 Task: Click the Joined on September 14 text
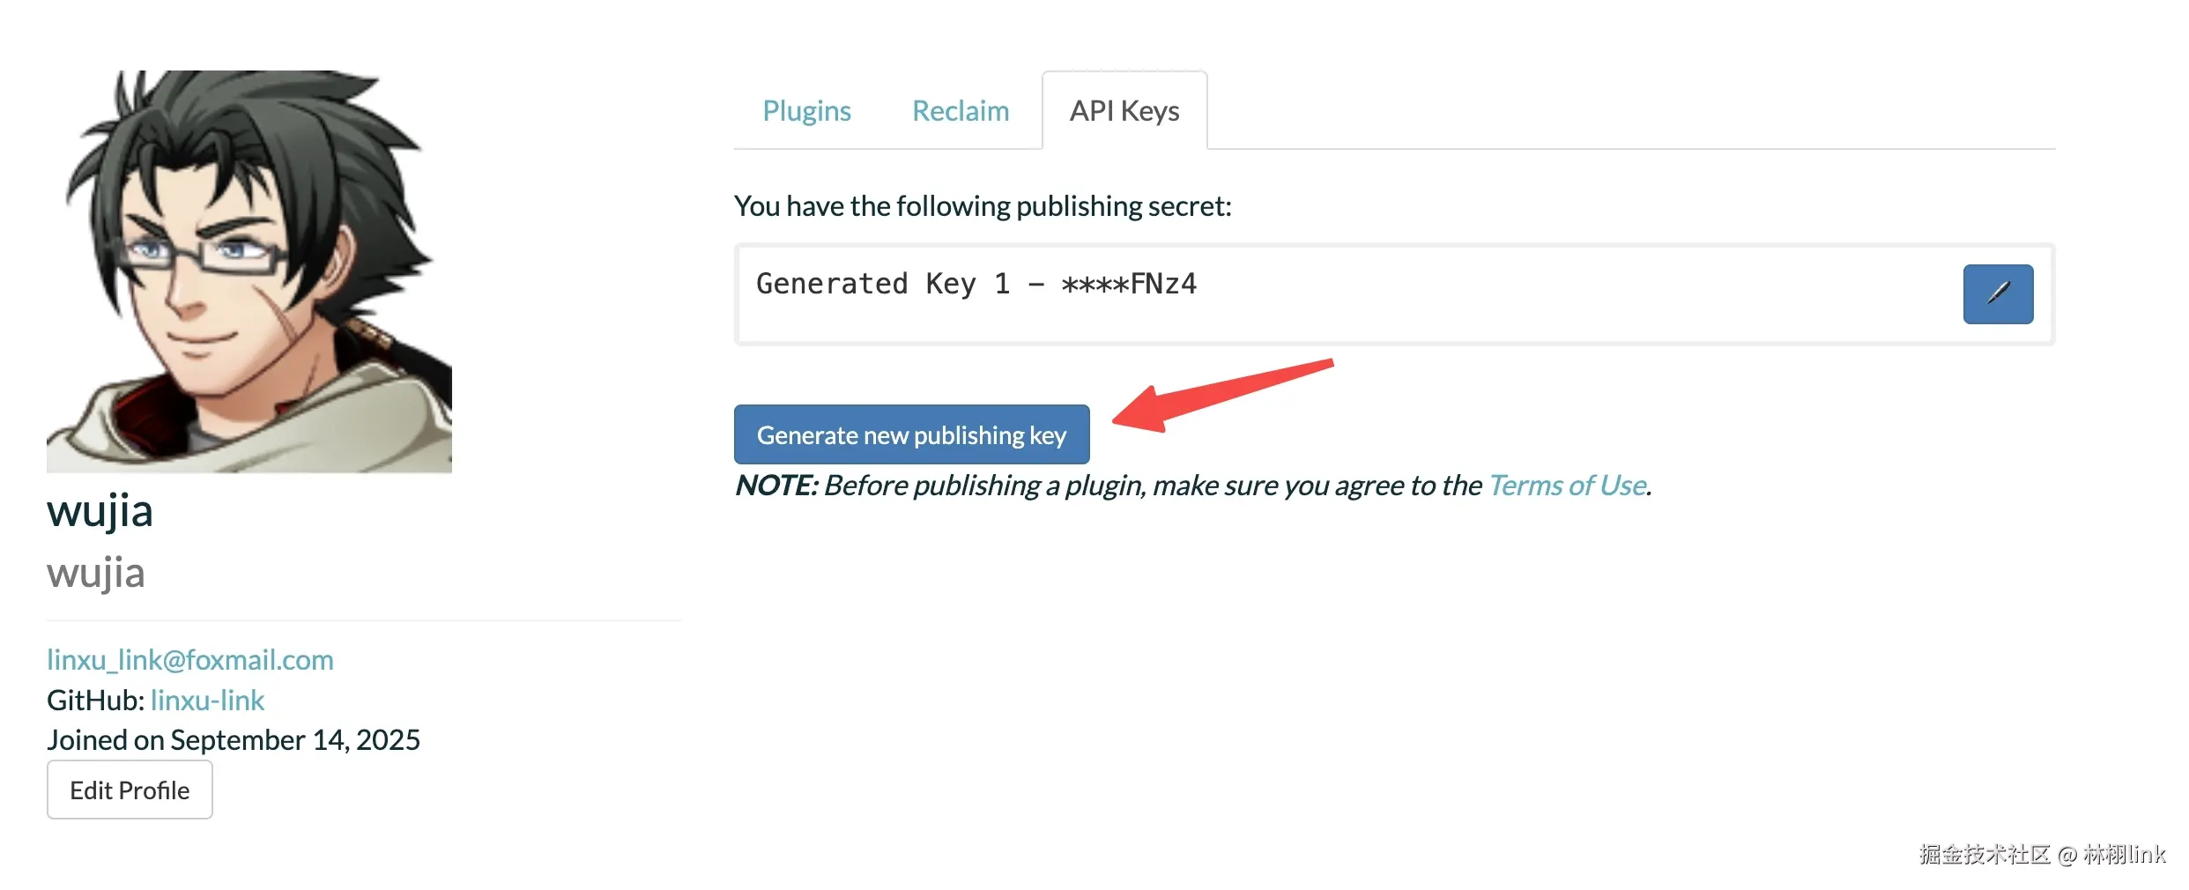(x=234, y=740)
